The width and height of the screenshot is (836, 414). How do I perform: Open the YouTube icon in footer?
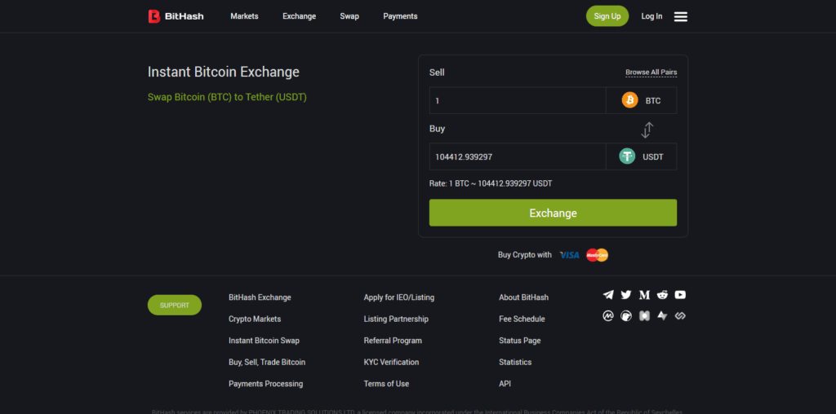pyautogui.click(x=680, y=295)
